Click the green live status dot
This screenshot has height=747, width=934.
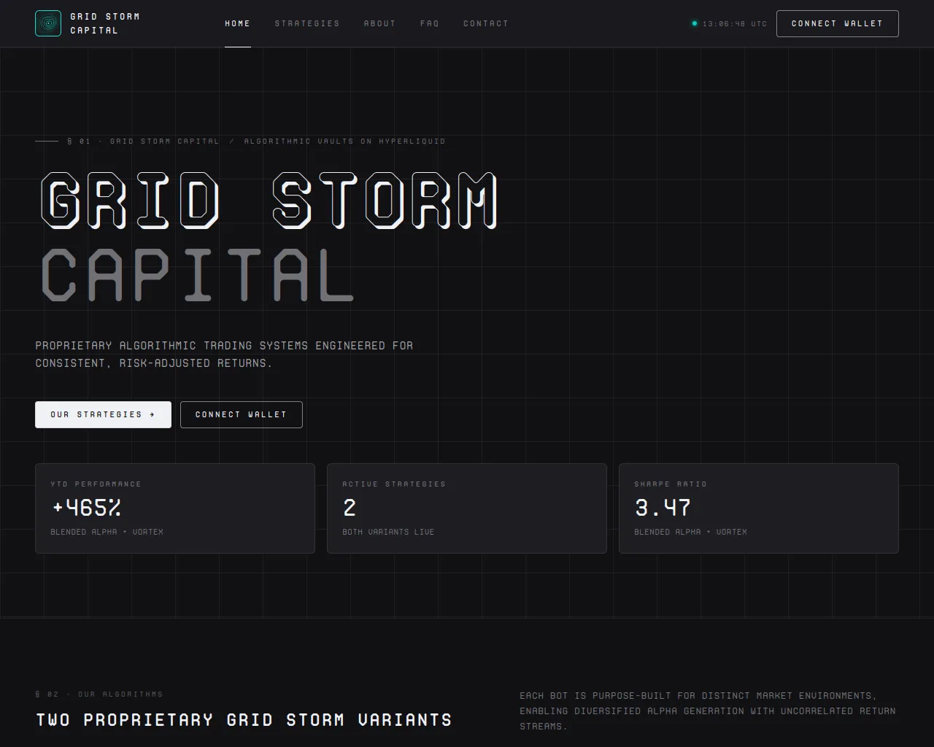pos(695,23)
